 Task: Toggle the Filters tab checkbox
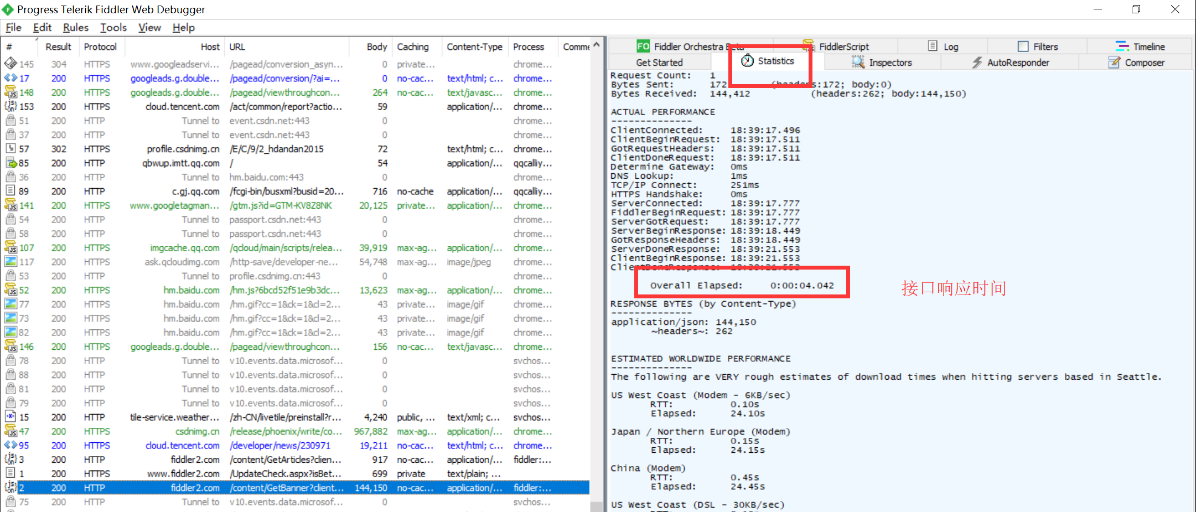point(1023,46)
